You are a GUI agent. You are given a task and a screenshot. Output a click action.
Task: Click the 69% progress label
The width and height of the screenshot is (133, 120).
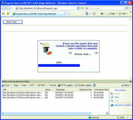pyautogui.click(x=59, y=63)
